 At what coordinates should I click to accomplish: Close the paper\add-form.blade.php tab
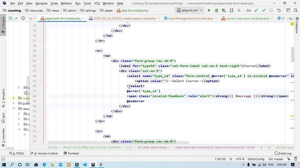[83, 18]
